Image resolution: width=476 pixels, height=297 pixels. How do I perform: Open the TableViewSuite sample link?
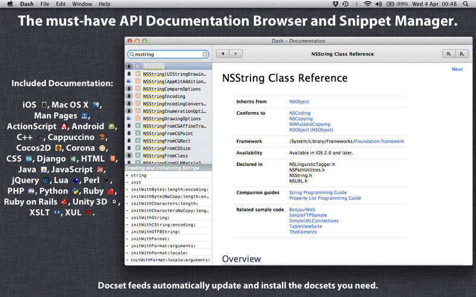coord(305,226)
